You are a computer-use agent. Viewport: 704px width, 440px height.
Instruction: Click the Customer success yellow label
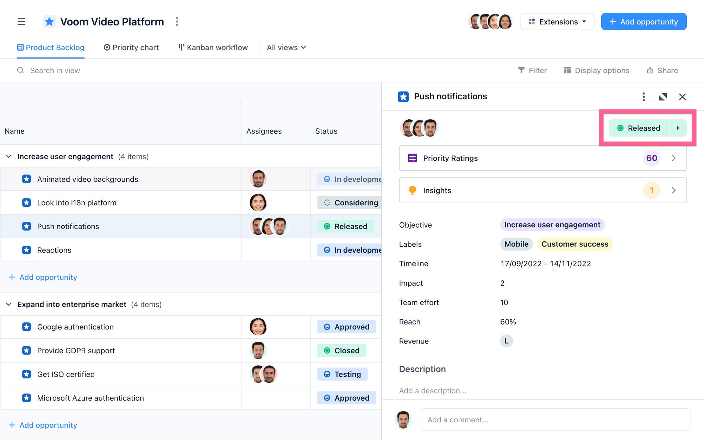coord(574,244)
